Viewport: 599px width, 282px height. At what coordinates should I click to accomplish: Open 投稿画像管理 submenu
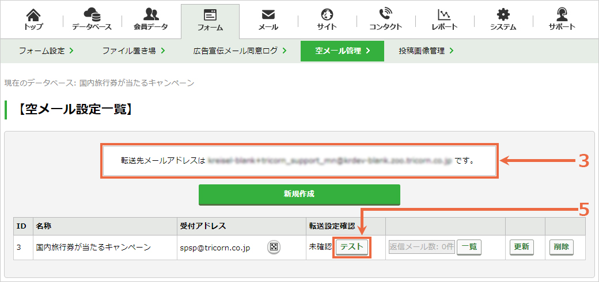(426, 51)
